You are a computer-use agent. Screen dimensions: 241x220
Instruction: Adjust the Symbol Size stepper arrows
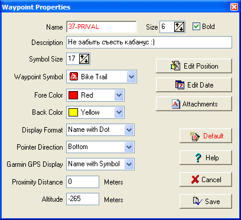pos(84,59)
